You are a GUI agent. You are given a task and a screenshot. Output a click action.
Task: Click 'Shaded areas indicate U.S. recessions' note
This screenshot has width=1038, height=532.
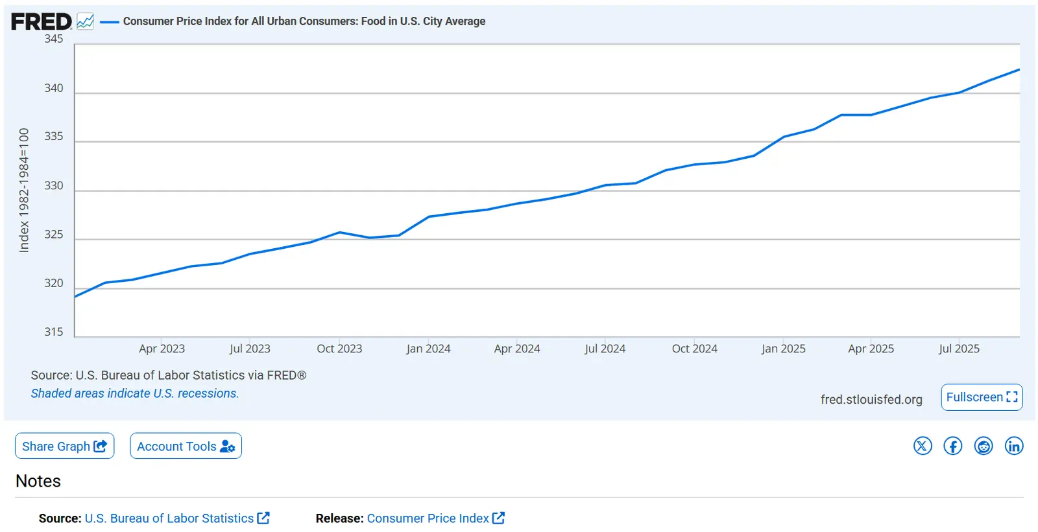135,393
